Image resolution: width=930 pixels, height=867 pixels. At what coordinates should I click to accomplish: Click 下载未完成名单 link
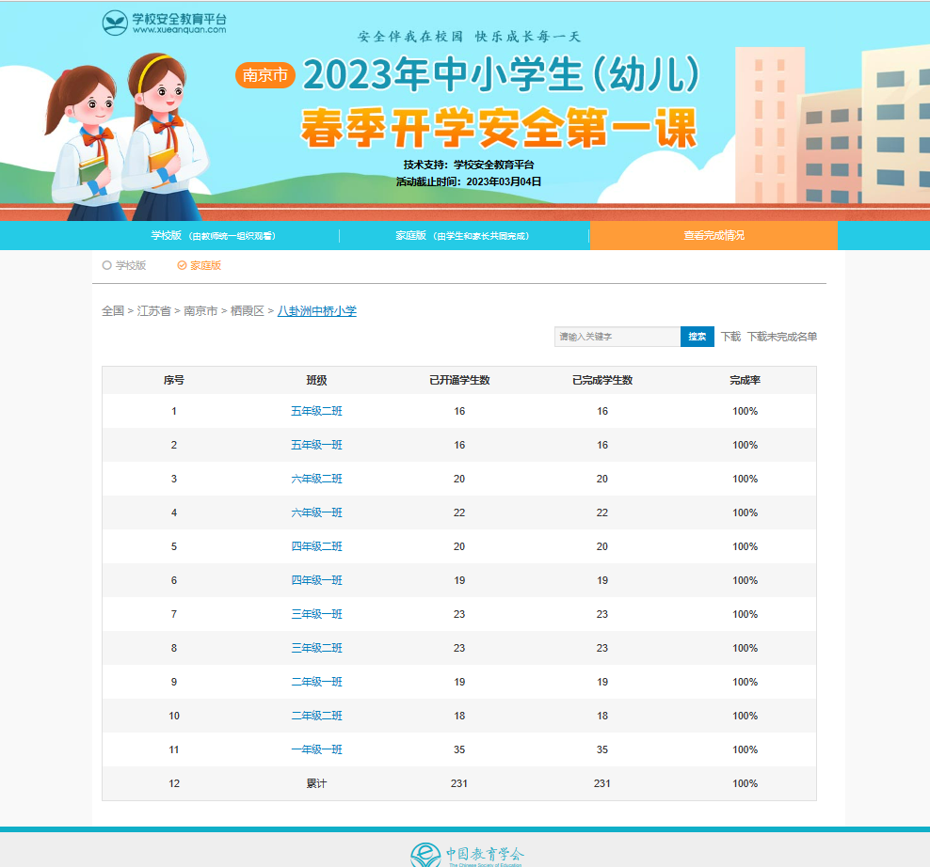(782, 337)
